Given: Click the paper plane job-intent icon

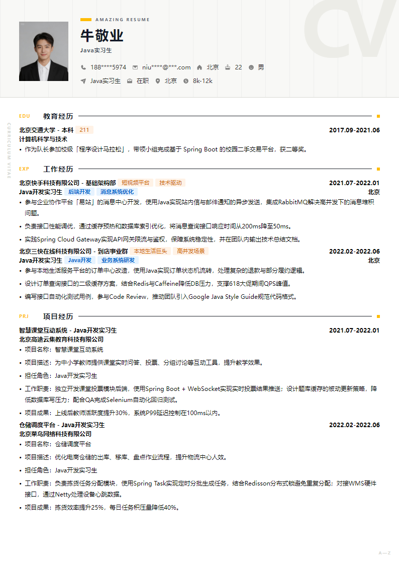Looking at the screenshot, I should coord(83,81).
